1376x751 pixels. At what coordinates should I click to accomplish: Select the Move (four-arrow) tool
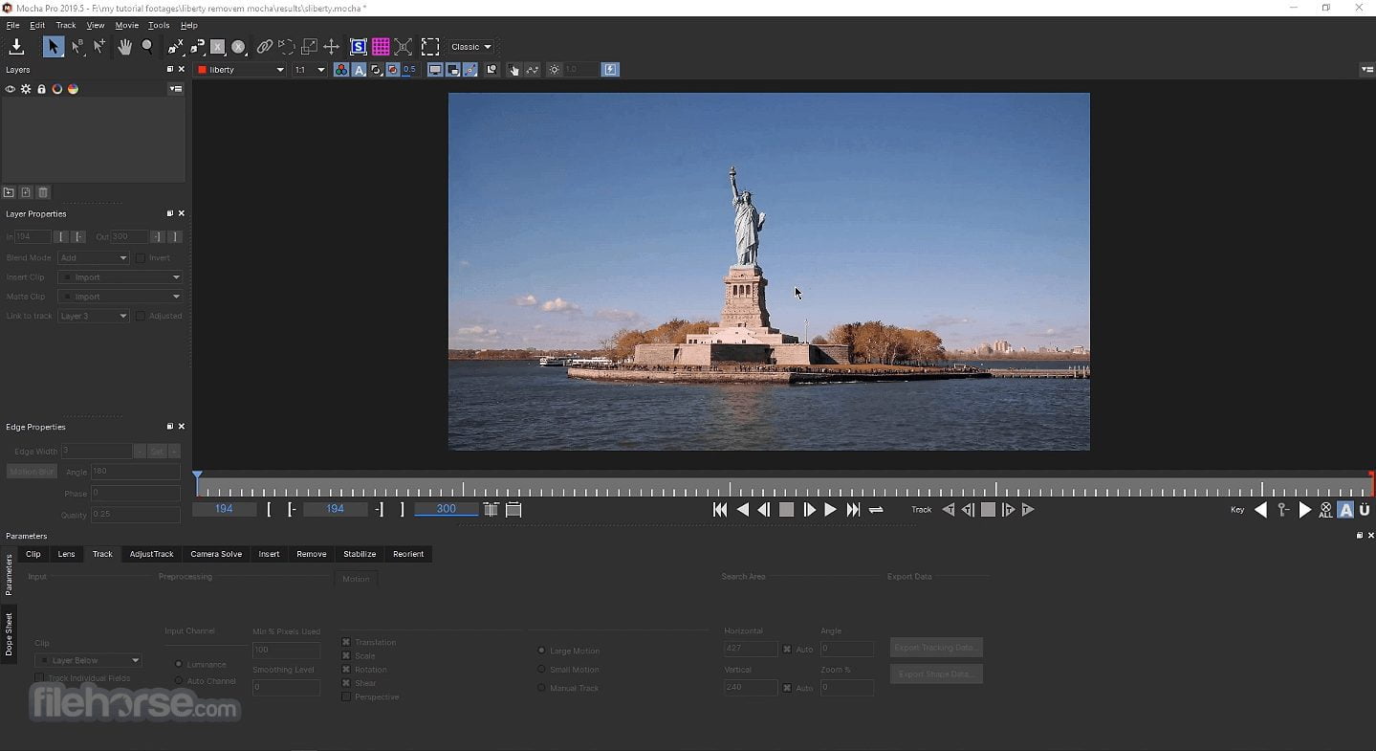pos(332,47)
